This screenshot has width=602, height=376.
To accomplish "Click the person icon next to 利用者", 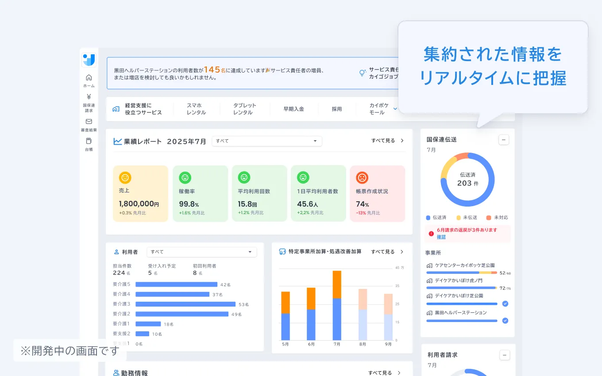I will 116,252.
